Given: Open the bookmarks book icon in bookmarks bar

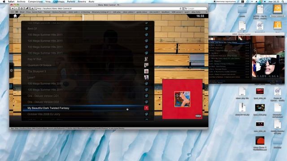Looking at the screenshot, I should point(12,12).
